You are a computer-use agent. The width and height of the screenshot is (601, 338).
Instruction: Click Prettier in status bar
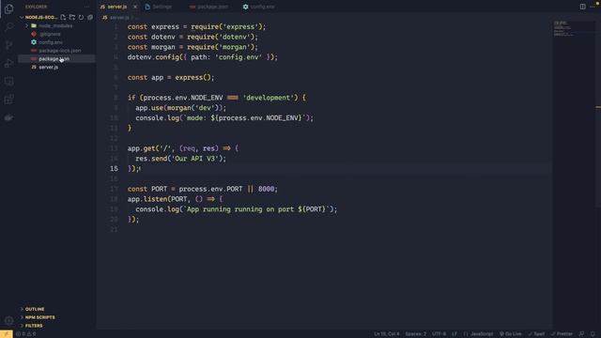[x=562, y=334]
